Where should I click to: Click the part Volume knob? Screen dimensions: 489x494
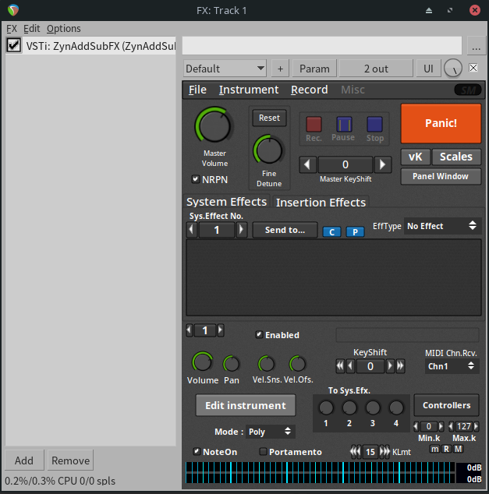(202, 362)
